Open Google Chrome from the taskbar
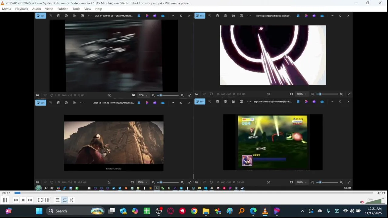Screen dimensions: 388x218 [194, 211]
